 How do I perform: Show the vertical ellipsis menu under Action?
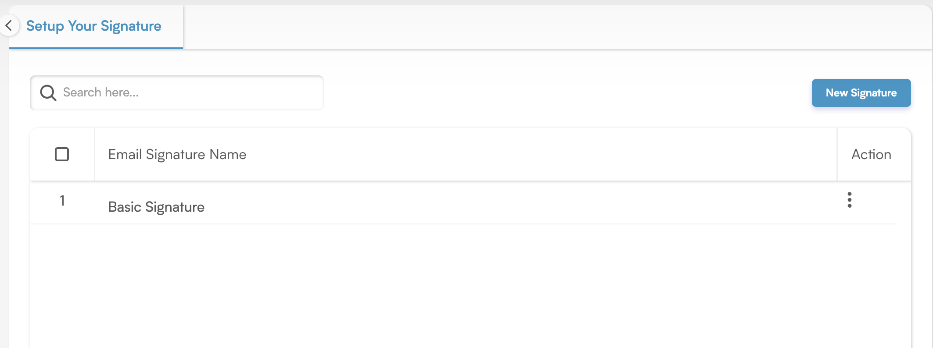[849, 200]
